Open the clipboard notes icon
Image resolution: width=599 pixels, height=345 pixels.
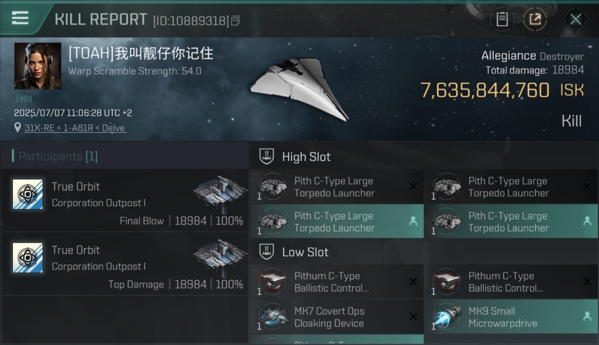coord(502,19)
